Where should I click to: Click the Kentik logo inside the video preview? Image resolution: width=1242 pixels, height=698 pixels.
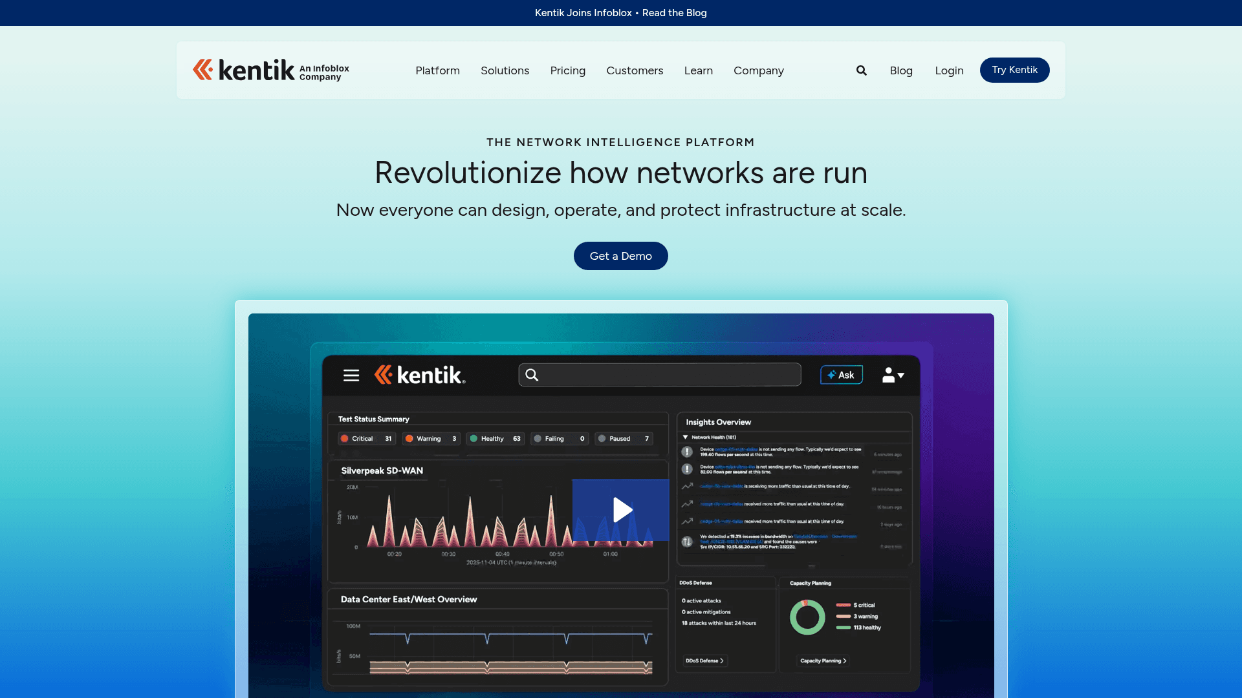coord(419,375)
